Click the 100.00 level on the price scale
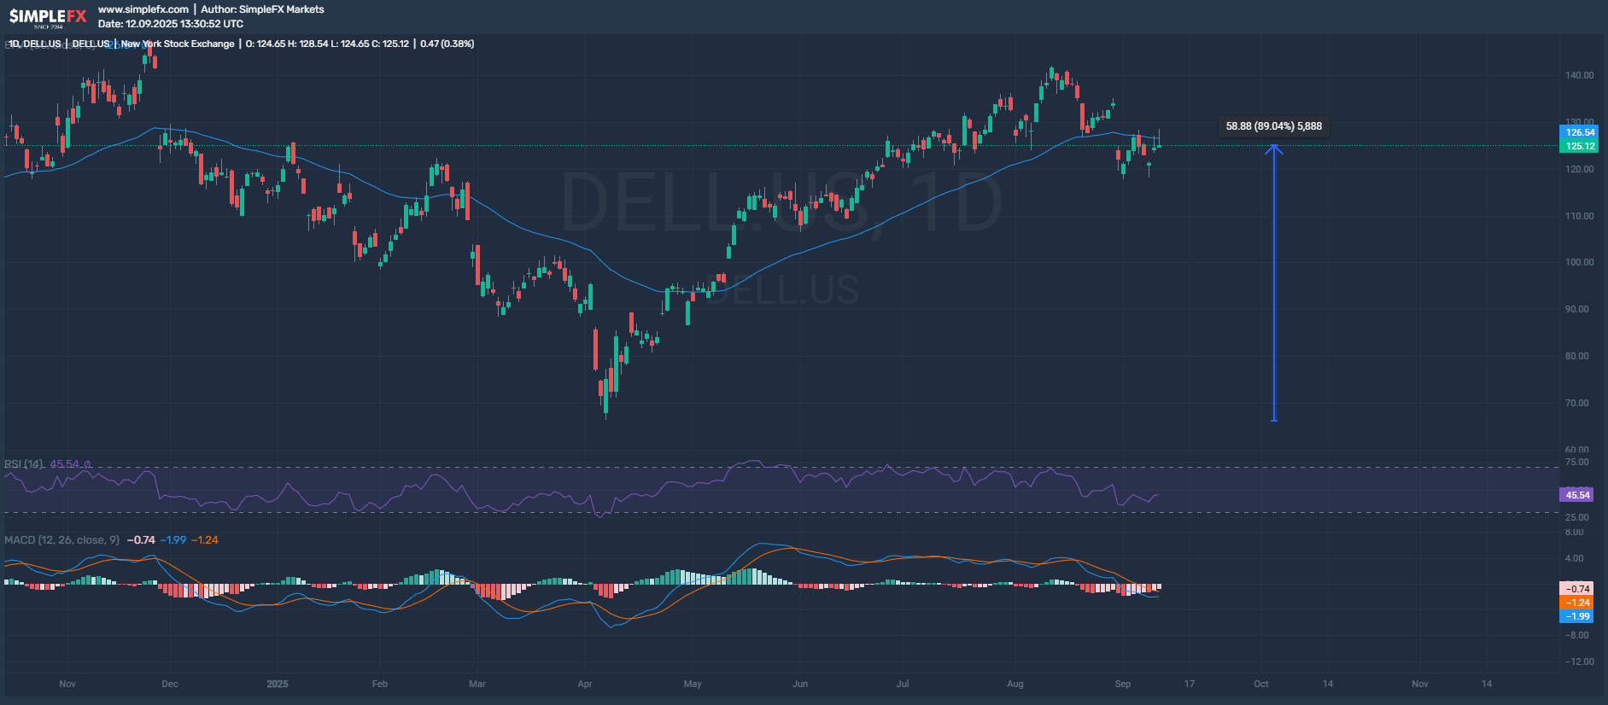Image resolution: width=1608 pixels, height=705 pixels. [1578, 262]
